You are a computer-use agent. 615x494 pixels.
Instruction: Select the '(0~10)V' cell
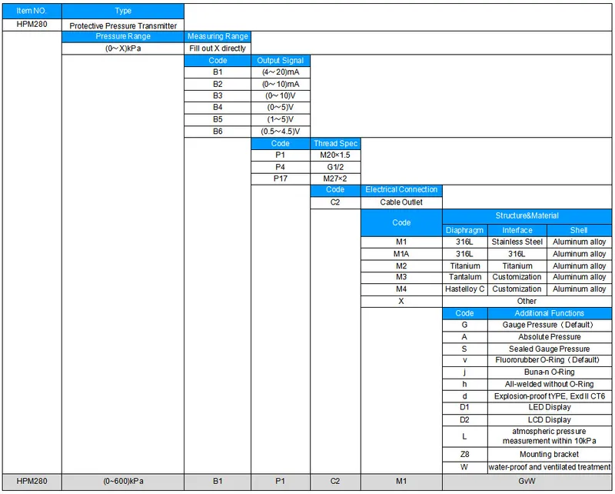coord(281,96)
